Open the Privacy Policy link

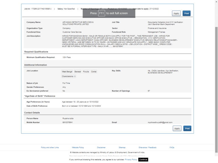[x=131, y=160]
